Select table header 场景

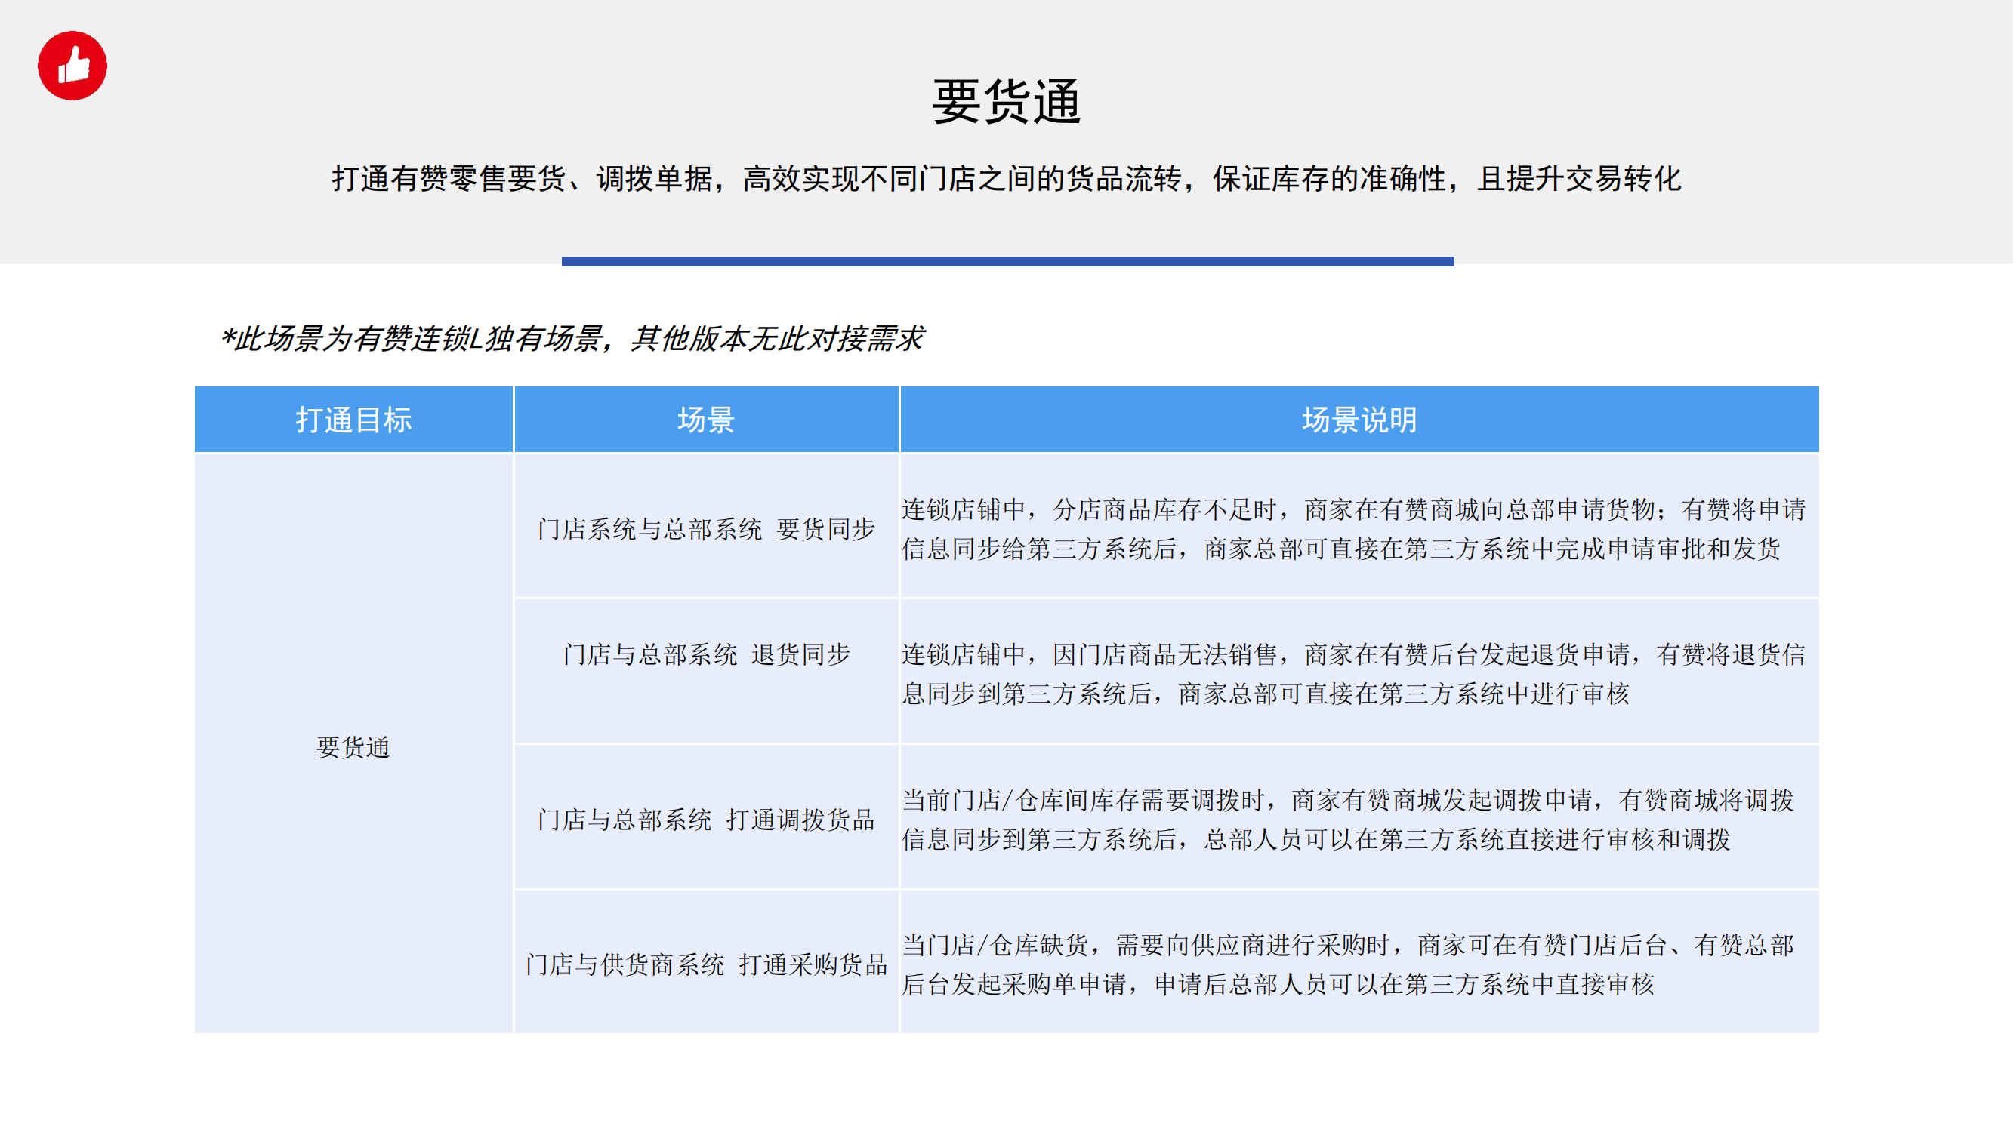pyautogui.click(x=706, y=420)
